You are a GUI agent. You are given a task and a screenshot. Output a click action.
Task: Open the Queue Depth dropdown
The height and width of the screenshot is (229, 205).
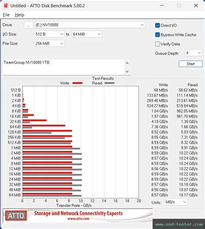coord(193,53)
